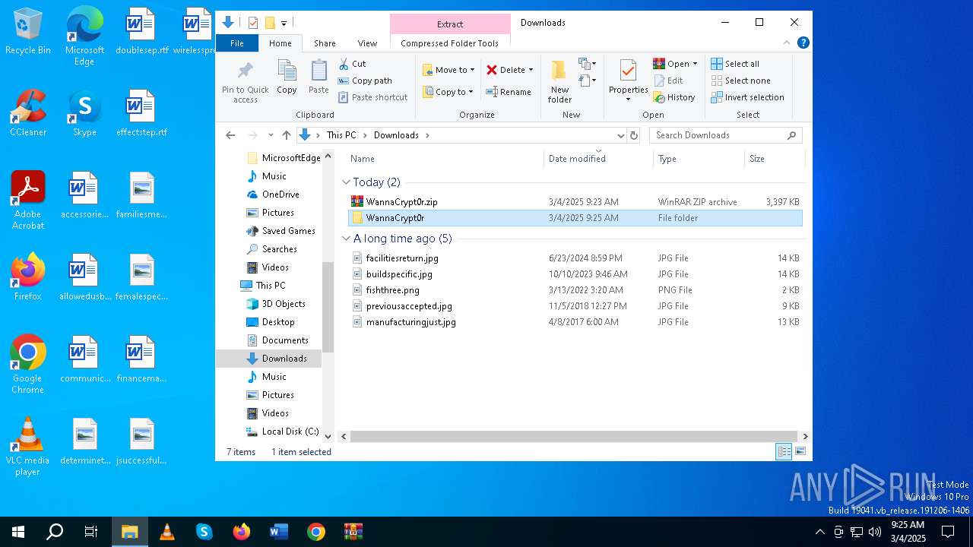The image size is (973, 547).
Task: Open WinRAR from the taskbar
Action: pos(353,532)
